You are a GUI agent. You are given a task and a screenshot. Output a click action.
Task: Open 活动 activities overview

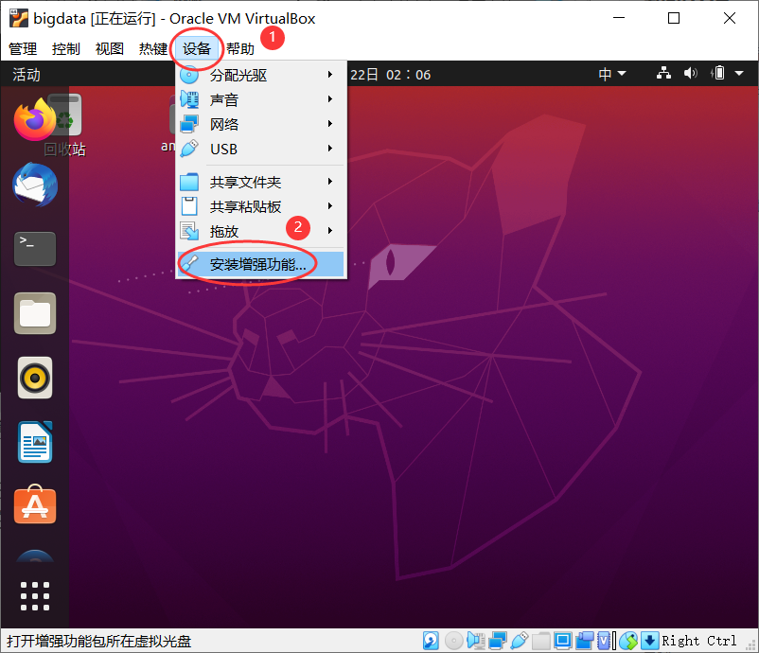[x=26, y=75]
